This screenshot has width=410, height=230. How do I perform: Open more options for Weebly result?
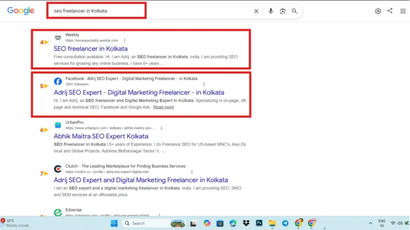point(124,40)
